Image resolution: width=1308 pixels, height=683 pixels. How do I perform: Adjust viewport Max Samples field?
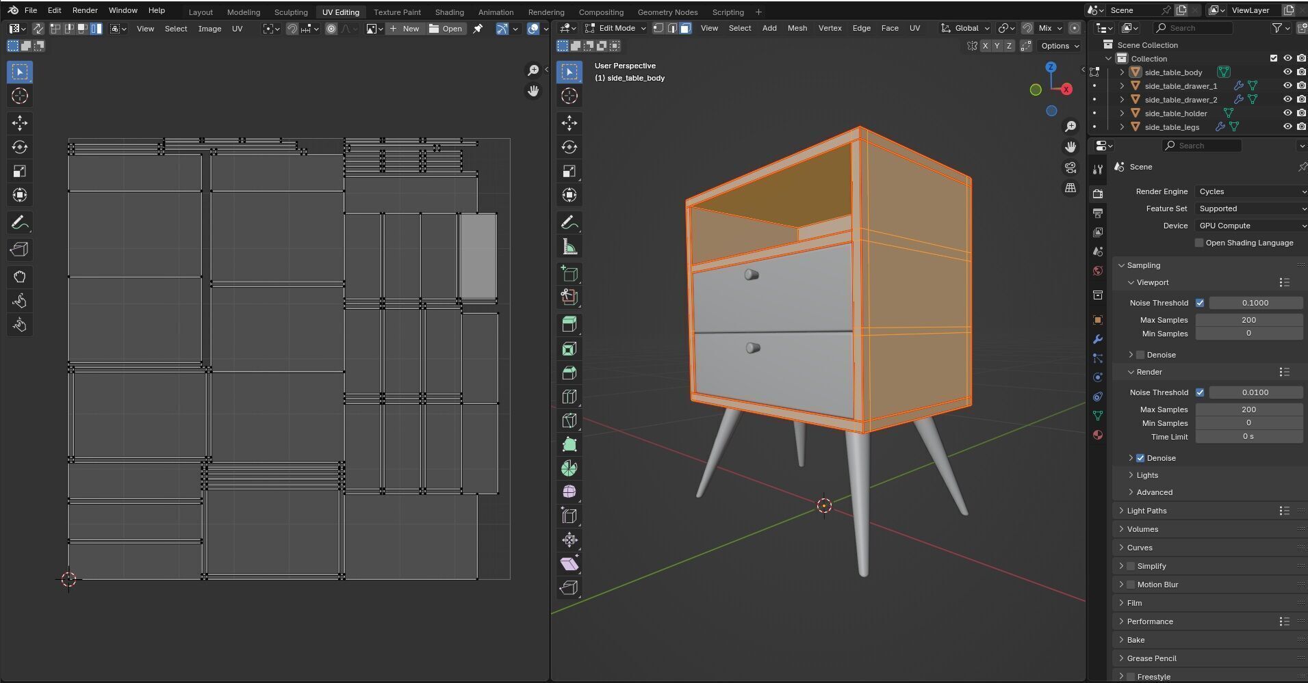(x=1248, y=320)
